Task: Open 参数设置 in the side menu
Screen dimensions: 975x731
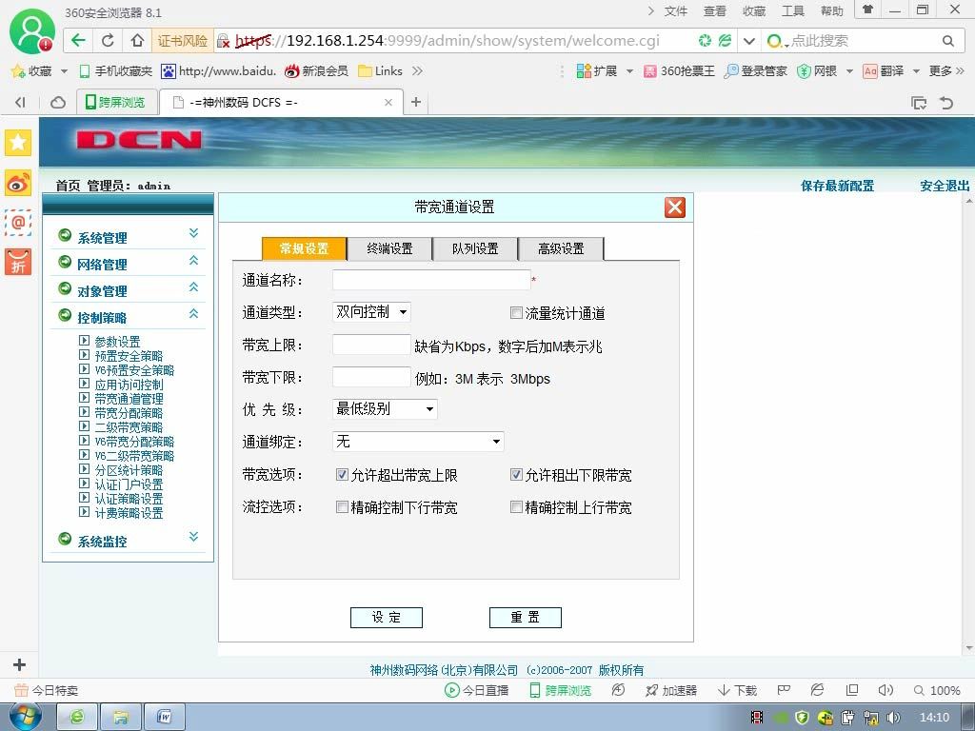Action: coord(117,342)
